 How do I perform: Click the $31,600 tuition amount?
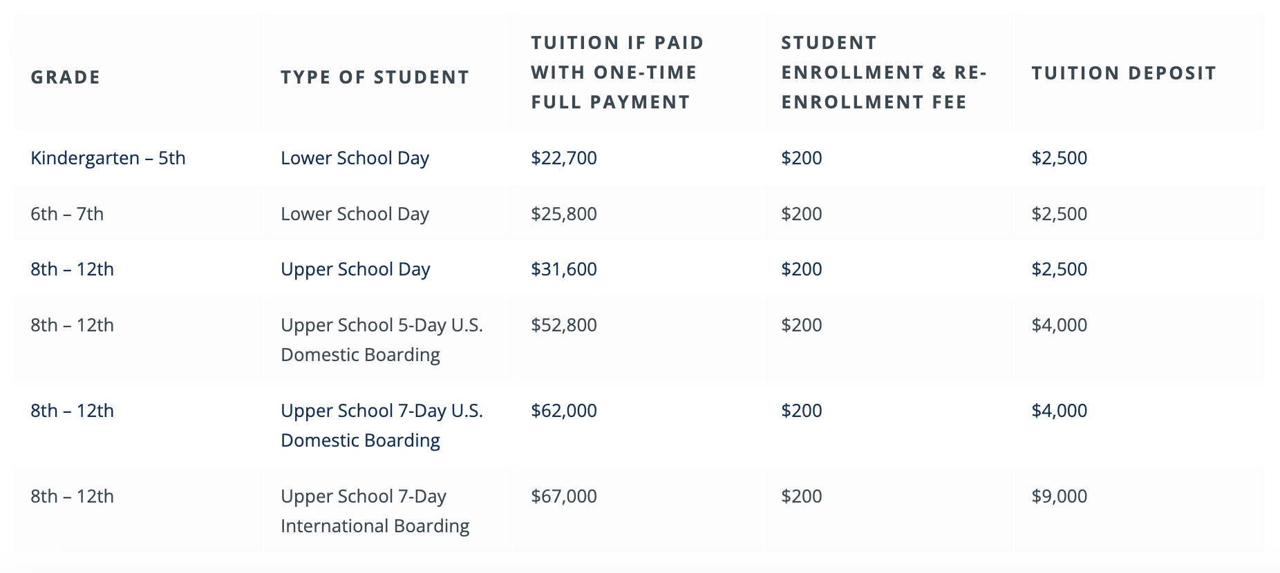[563, 269]
